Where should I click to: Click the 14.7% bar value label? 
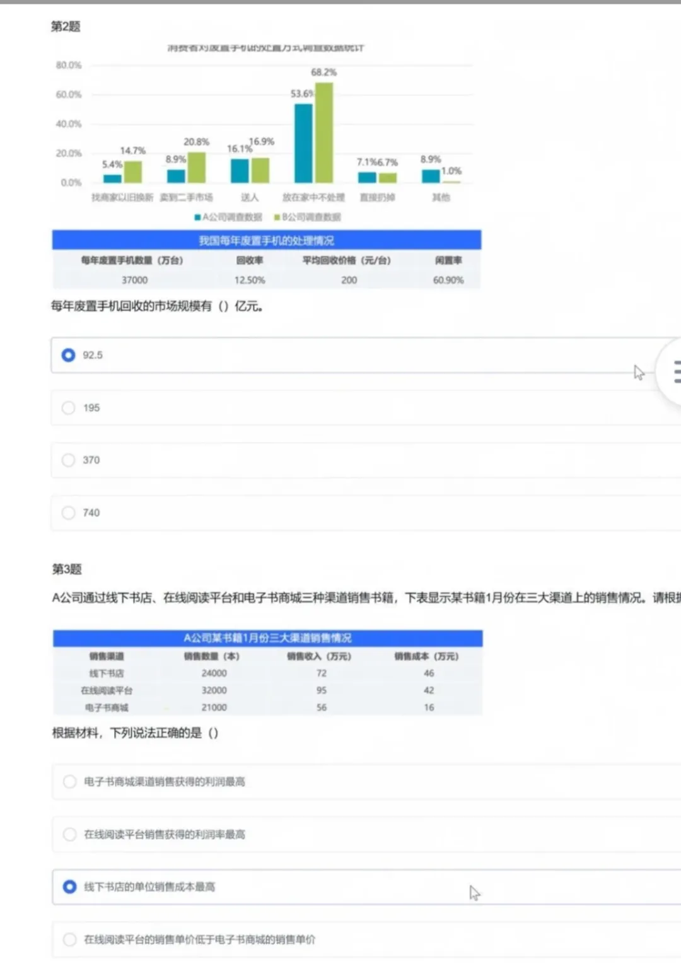[132, 151]
